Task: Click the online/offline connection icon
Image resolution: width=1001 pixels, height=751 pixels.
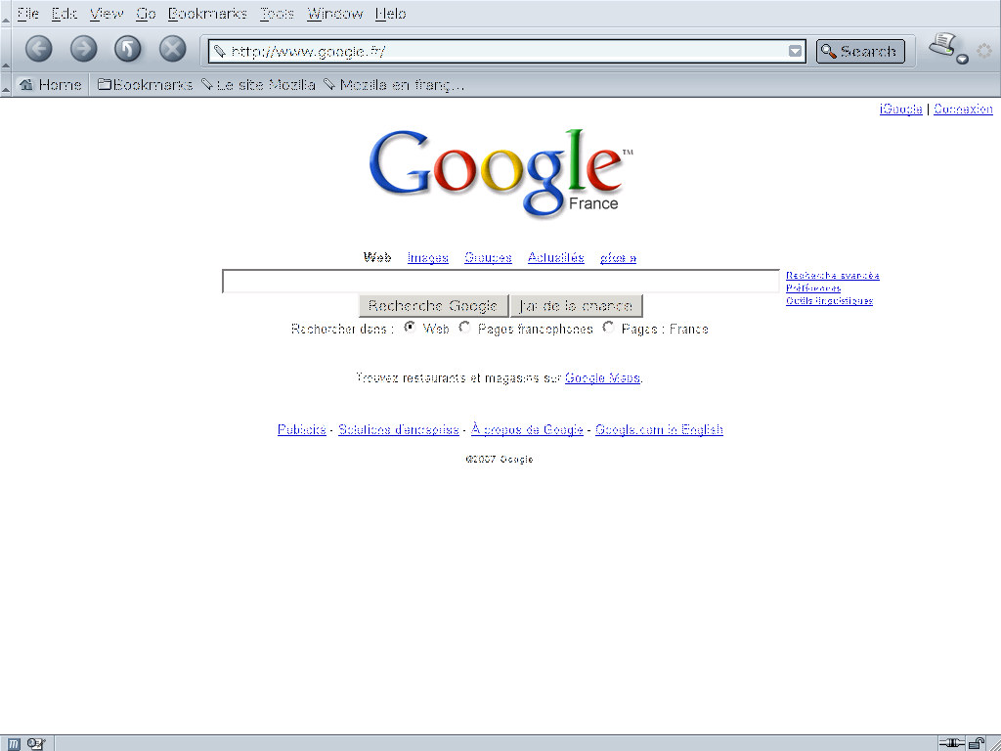Action: tap(950, 743)
